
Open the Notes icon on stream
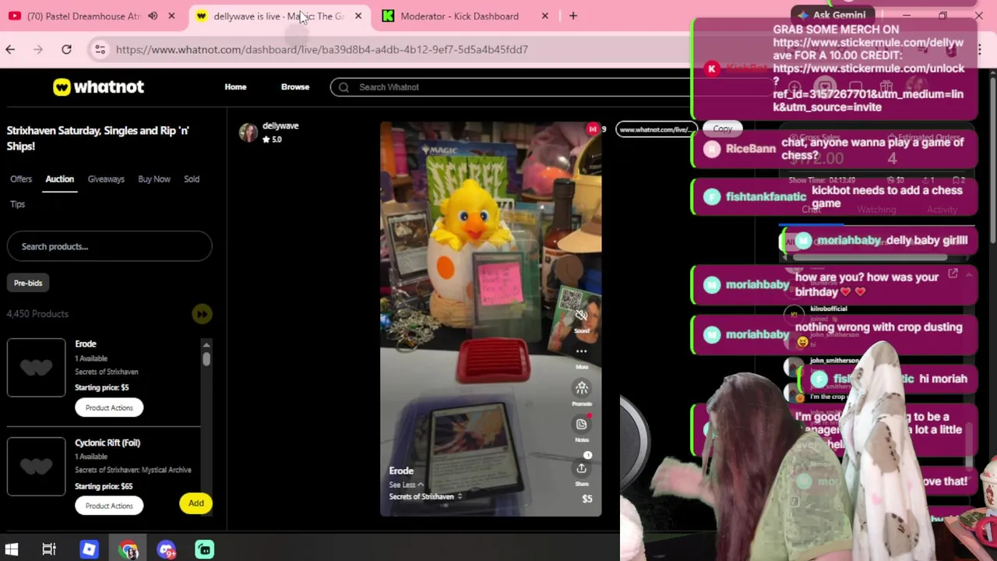(581, 424)
